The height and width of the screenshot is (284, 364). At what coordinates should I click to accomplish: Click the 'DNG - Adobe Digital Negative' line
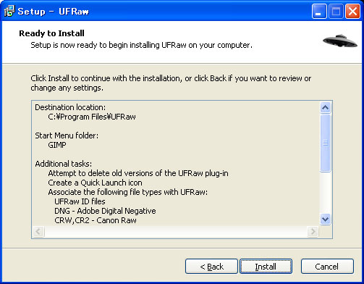click(105, 211)
